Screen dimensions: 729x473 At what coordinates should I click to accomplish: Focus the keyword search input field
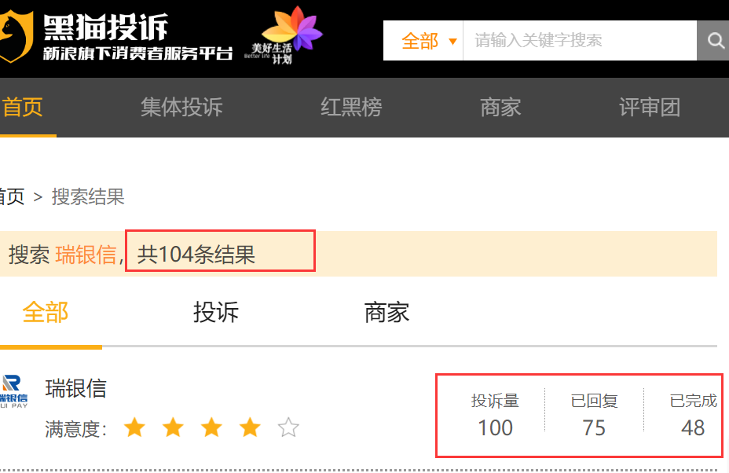click(580, 41)
